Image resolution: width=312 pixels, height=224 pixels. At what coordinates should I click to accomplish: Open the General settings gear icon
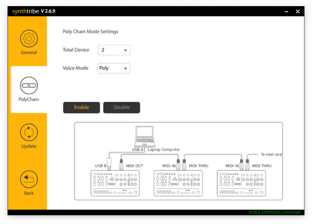(x=29, y=39)
